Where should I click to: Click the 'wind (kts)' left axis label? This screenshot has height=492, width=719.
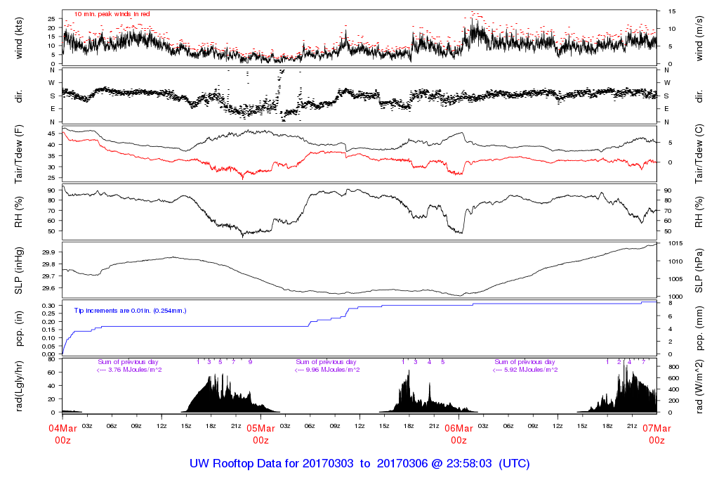tap(19, 38)
